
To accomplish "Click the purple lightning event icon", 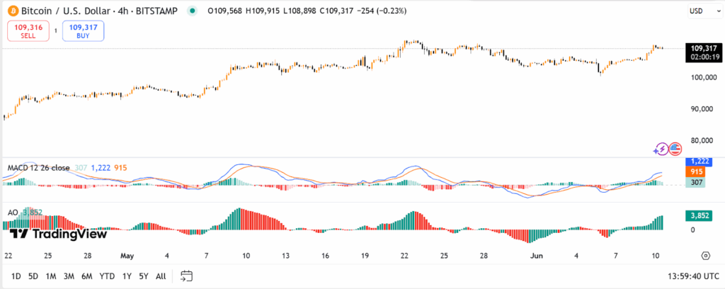I will tap(661, 149).
